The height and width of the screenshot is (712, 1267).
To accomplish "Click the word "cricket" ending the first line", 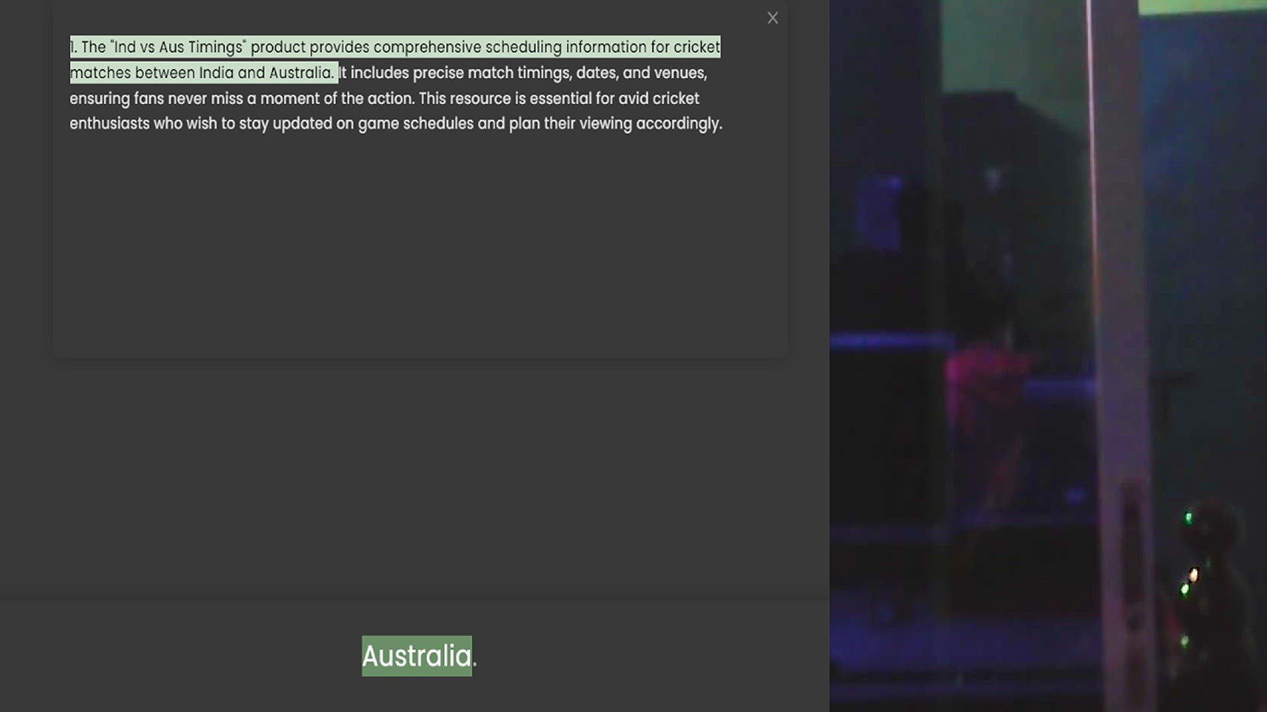I will click(x=696, y=47).
